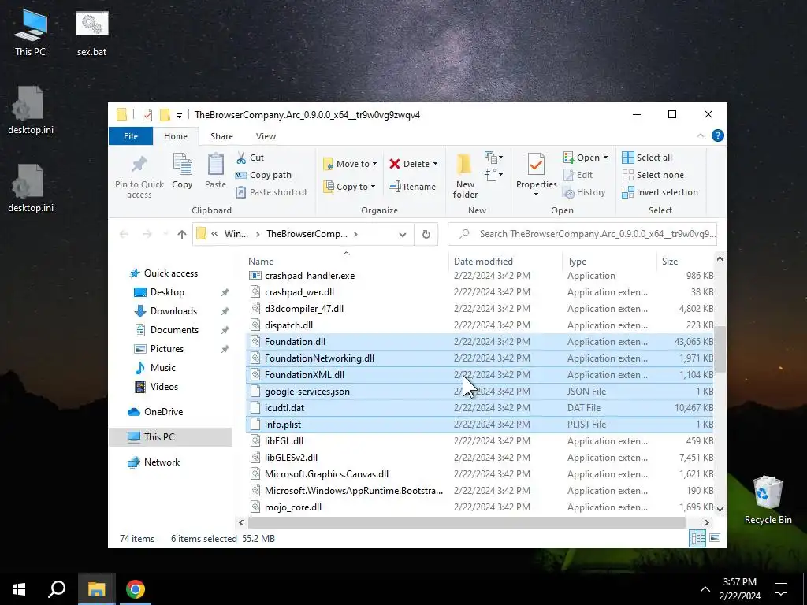Open the Delete dropdown arrow

[435, 164]
